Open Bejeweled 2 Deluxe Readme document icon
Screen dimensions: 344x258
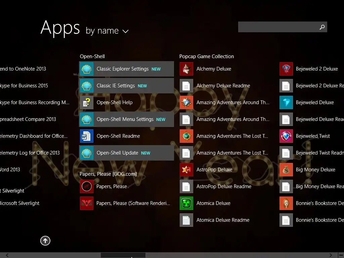coord(286,86)
